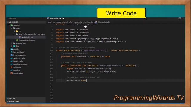Image resolution: width=191 pixels, height=107 pixels.
Task: Click the split editor icon
Action: (180, 18)
